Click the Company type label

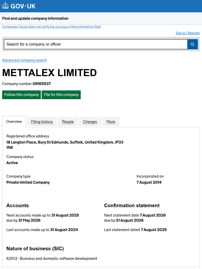tap(18, 176)
